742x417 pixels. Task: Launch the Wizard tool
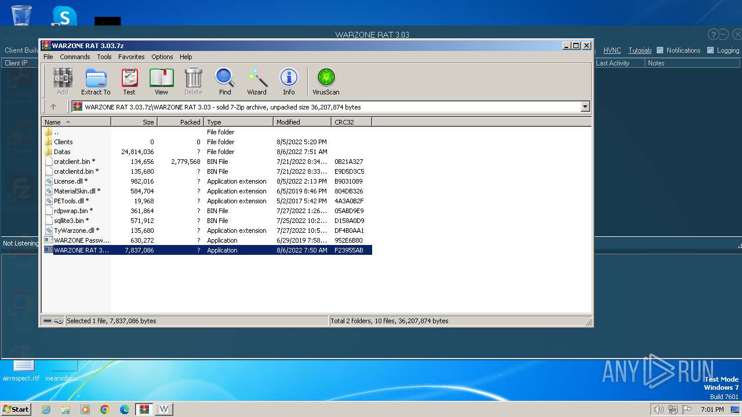tap(257, 81)
